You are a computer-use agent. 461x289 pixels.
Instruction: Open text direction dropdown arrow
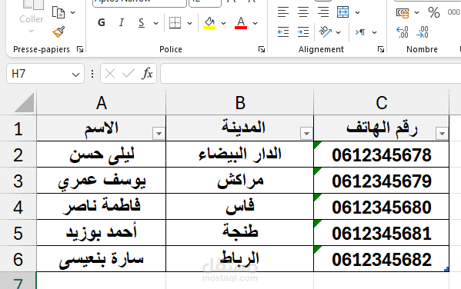click(374, 32)
